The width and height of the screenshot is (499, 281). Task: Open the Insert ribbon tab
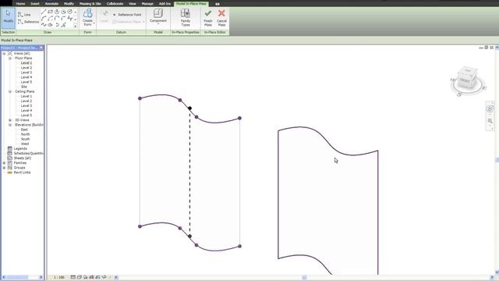pyautogui.click(x=34, y=4)
